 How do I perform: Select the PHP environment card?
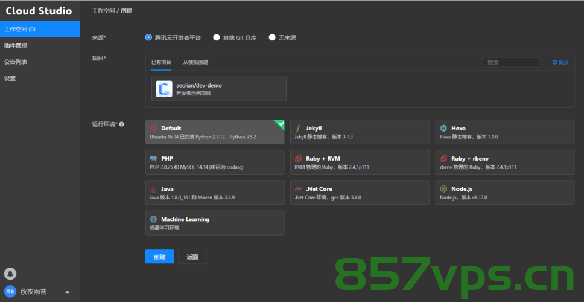pyautogui.click(x=215, y=162)
